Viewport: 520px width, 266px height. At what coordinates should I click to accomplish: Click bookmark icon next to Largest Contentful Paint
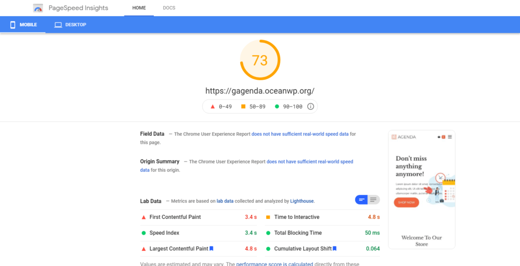[211, 248]
